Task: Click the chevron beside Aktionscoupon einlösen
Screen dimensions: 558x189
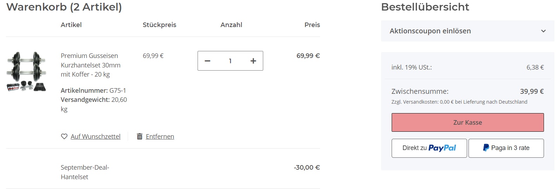Action: pos(543,31)
